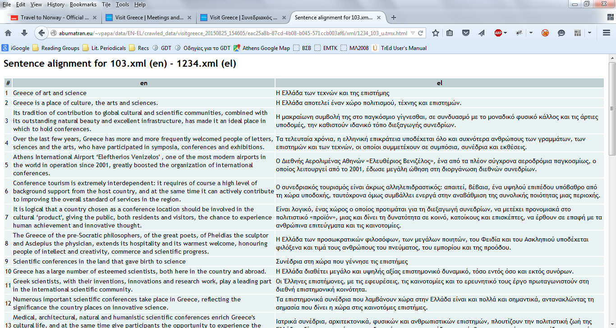The width and height of the screenshot is (616, 328).
Task: Open the Tile menu
Action: click(x=106, y=4)
